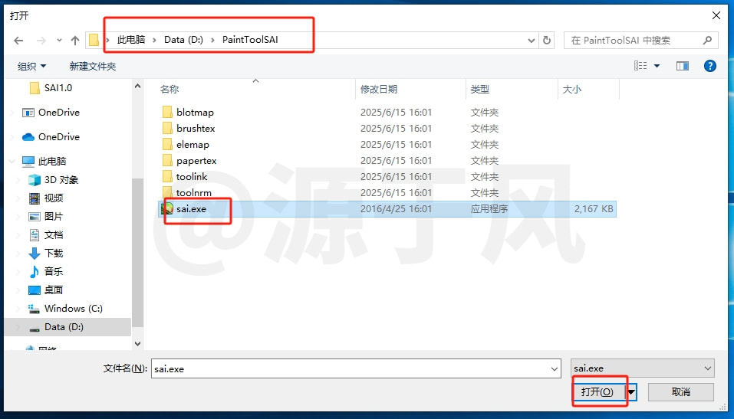Open the file name dropdown arrow
Screen dimensions: 734x419
point(555,369)
